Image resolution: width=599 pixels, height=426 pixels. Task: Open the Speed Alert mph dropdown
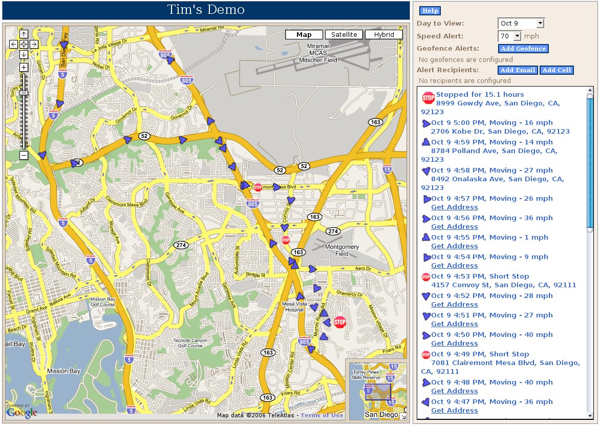click(509, 36)
